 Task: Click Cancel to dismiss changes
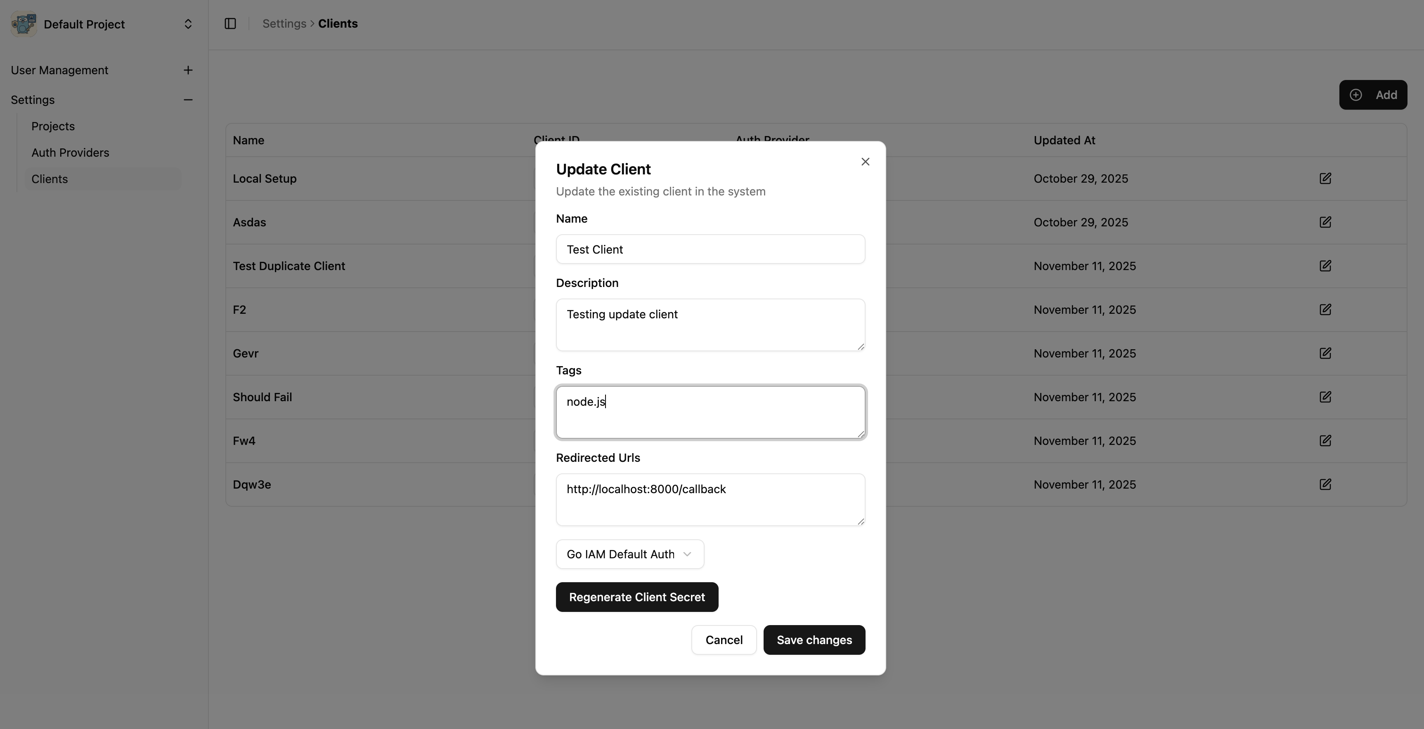coord(724,640)
